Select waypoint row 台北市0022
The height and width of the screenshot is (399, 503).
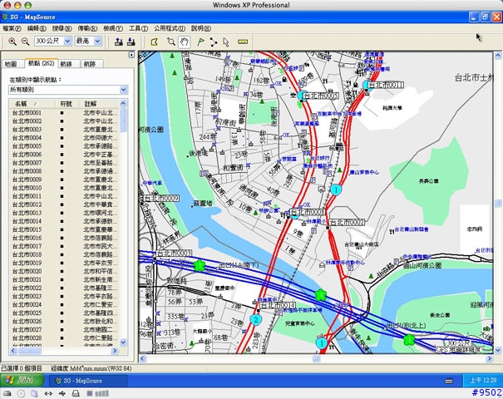click(64, 288)
